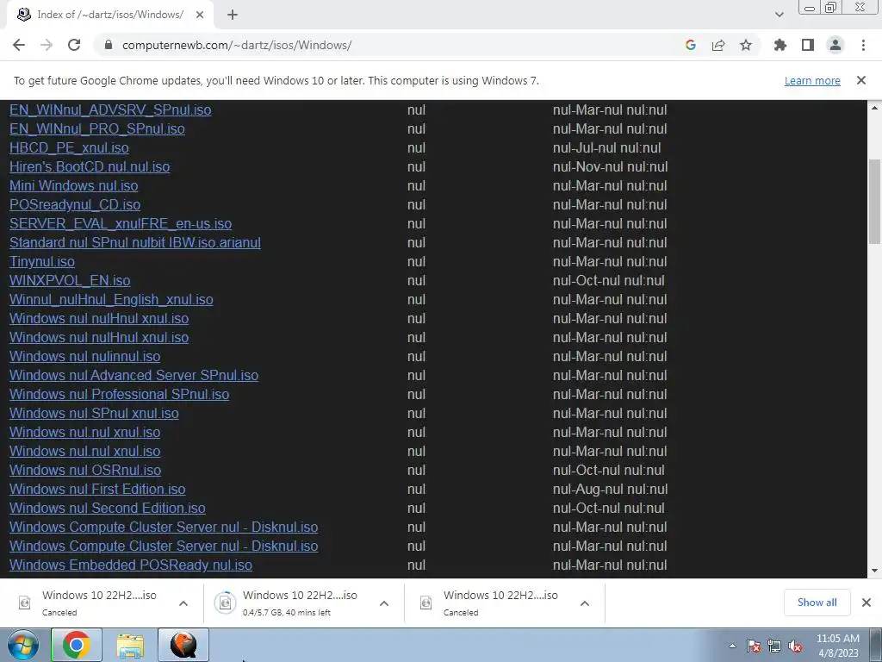This screenshot has width=882, height=662.
Task: Download HBCD_PE_xnul.iso
Action: [x=69, y=148]
